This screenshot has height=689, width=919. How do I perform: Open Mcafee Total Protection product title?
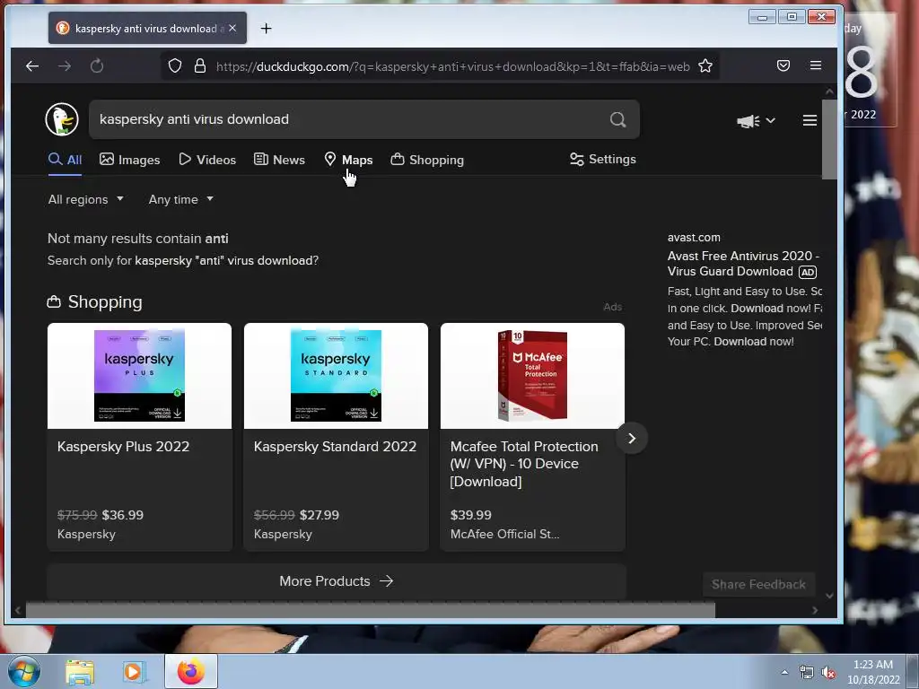(x=524, y=464)
